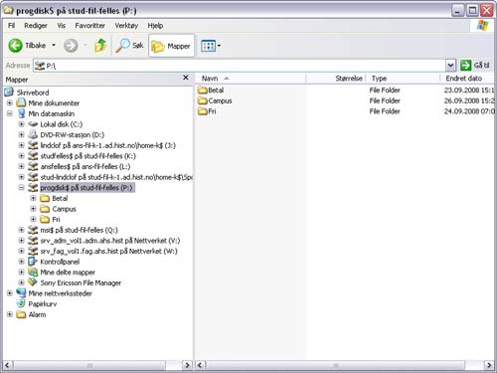The image size is (497, 373).
Task: Toggle the Mapper folders pane button
Action: [171, 46]
